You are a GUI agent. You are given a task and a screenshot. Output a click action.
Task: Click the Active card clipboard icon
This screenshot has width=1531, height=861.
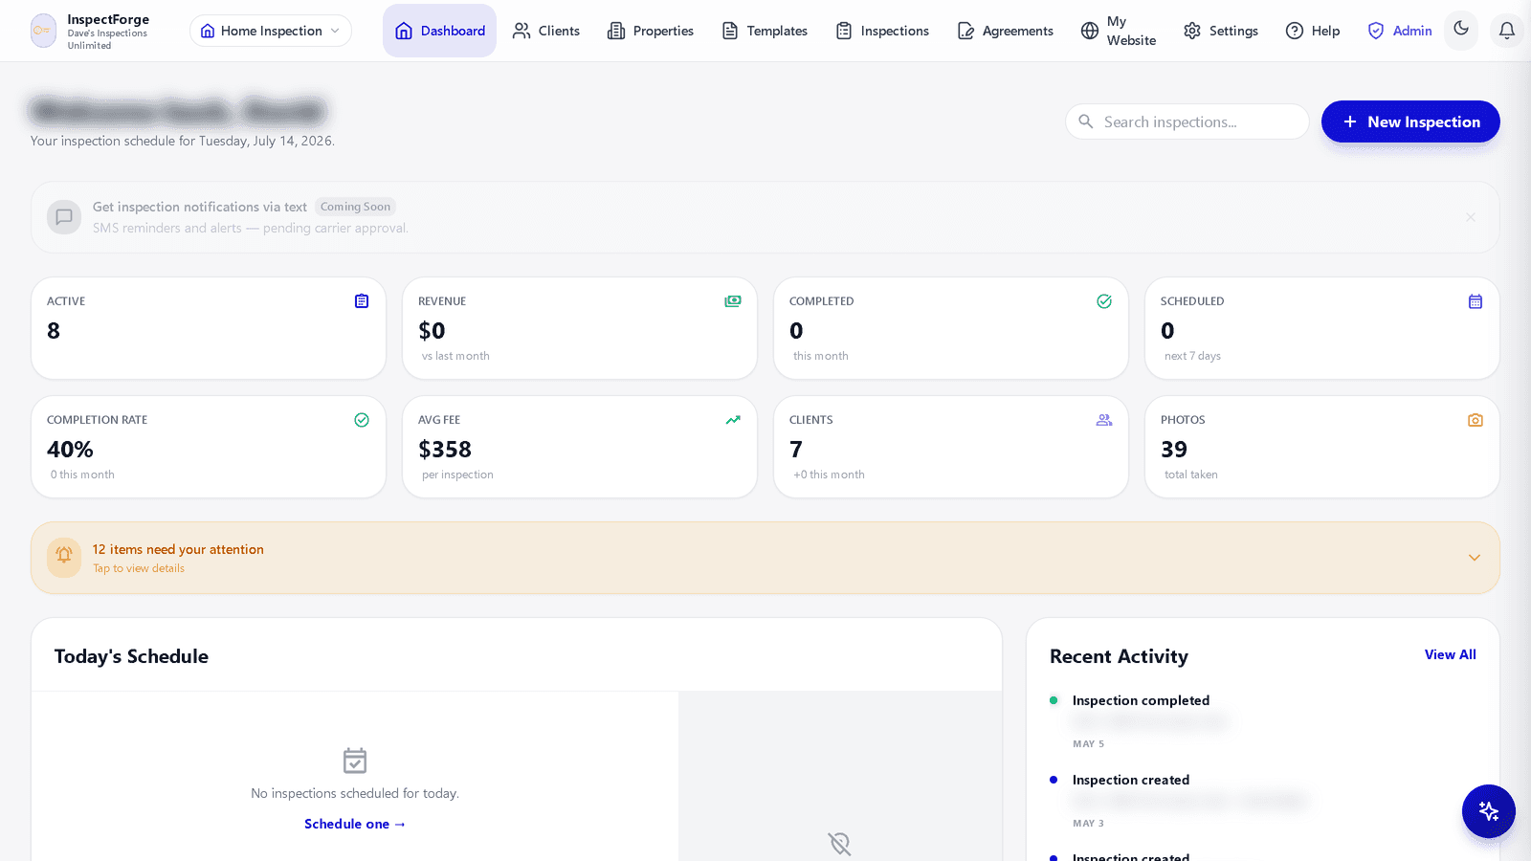click(x=362, y=301)
